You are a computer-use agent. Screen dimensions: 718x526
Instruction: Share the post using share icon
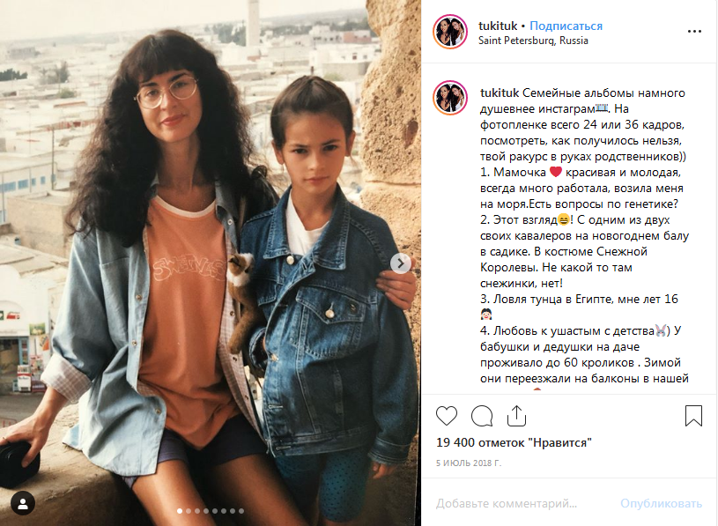point(516,416)
